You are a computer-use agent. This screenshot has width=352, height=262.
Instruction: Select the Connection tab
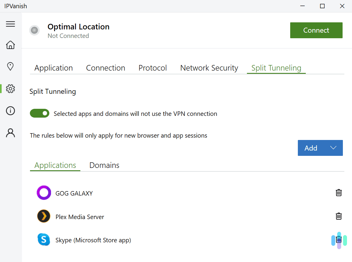click(105, 68)
